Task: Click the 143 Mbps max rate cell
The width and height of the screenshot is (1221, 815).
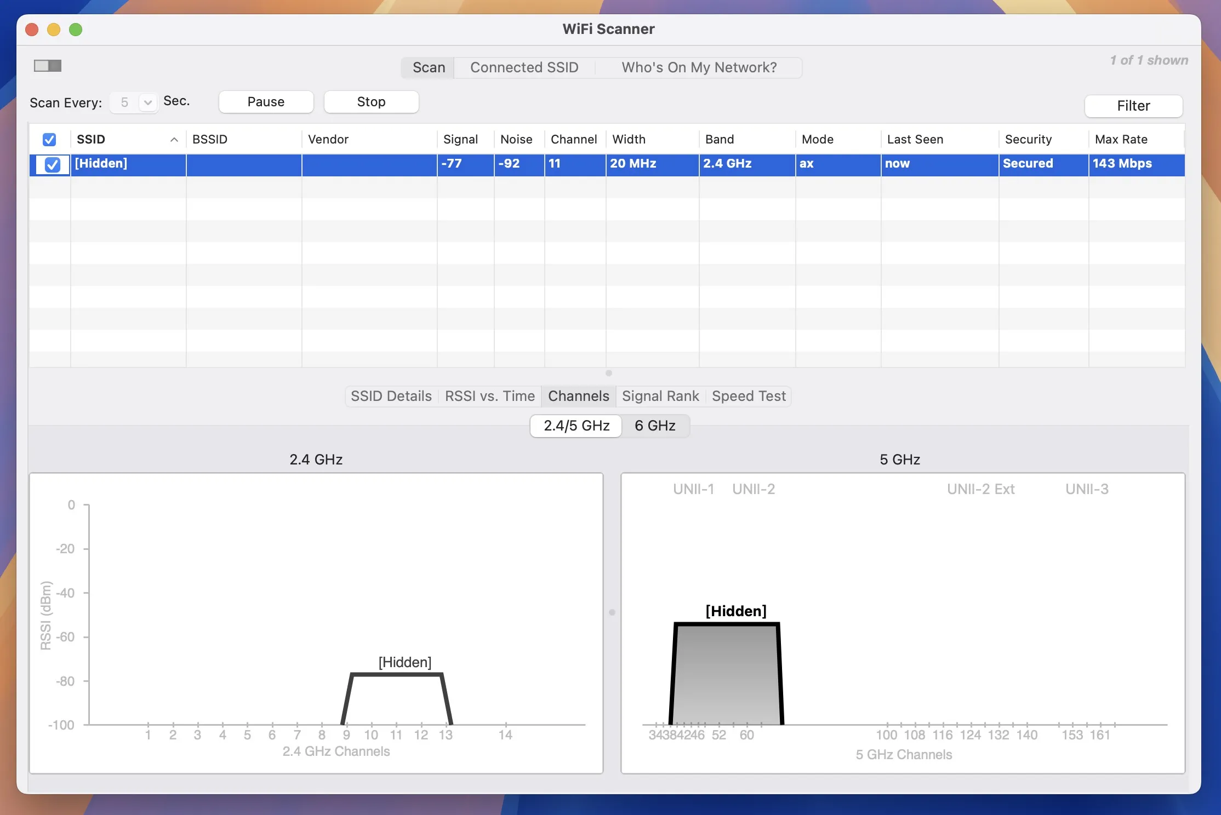Action: tap(1137, 164)
